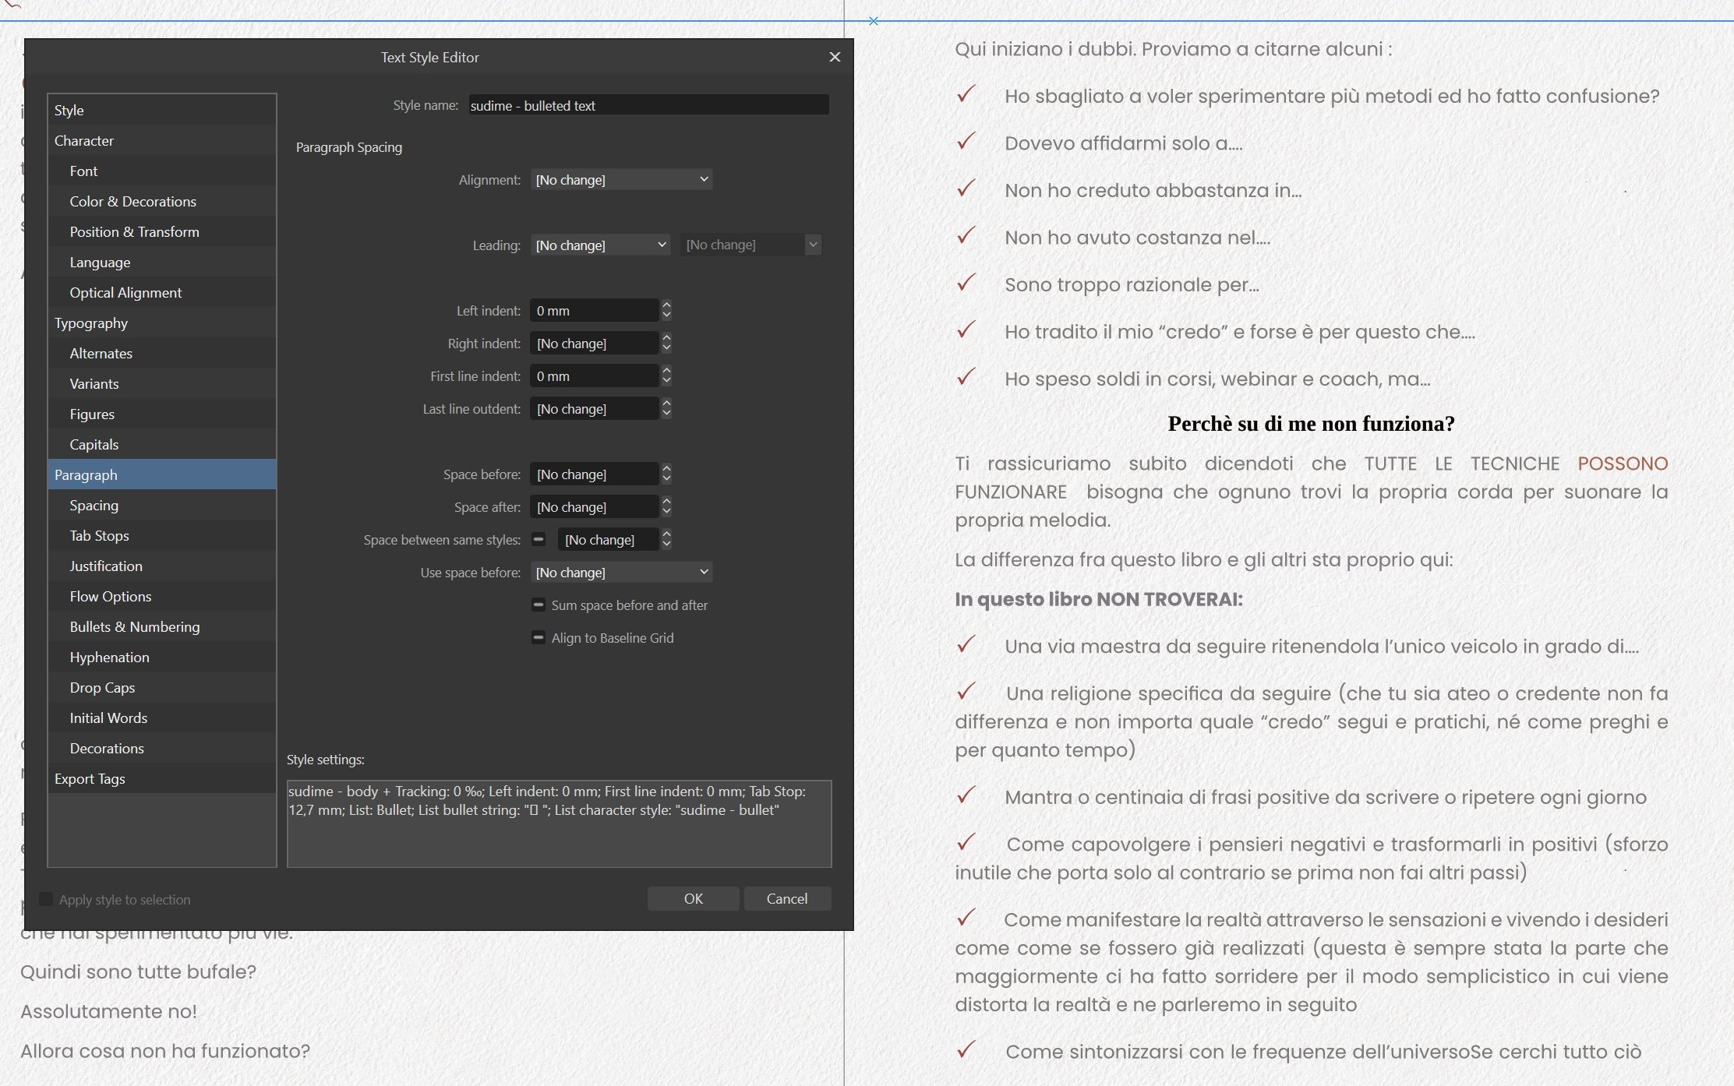Open Position & Transform settings

click(x=162, y=231)
